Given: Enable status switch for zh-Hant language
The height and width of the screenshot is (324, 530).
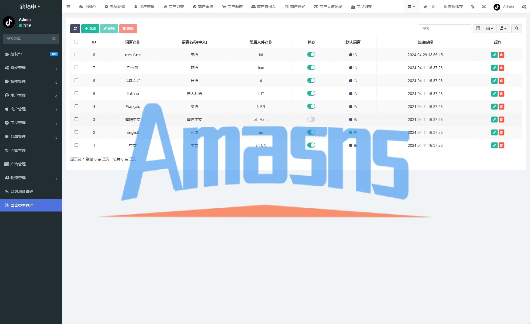Looking at the screenshot, I should point(311,119).
